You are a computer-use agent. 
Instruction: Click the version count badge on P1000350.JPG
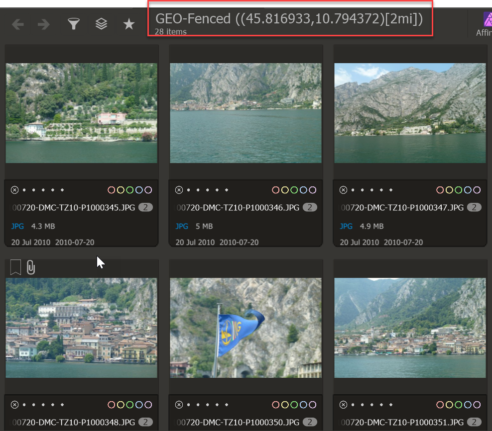tap(310, 422)
